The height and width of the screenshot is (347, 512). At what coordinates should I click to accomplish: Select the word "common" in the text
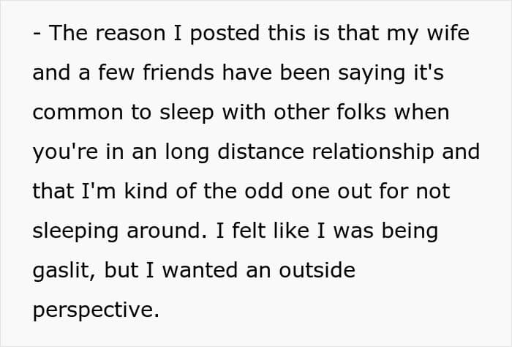pyautogui.click(x=78, y=113)
